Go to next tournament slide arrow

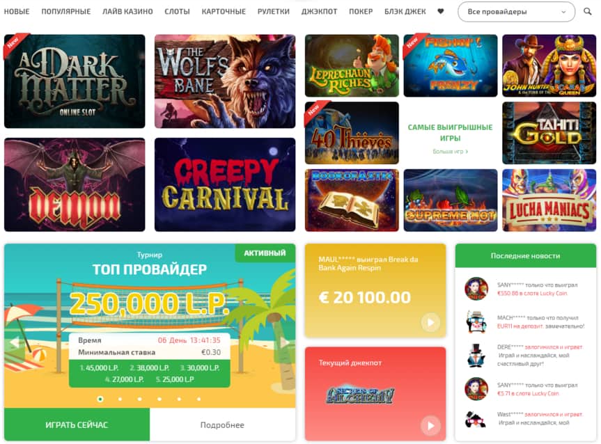click(x=285, y=342)
